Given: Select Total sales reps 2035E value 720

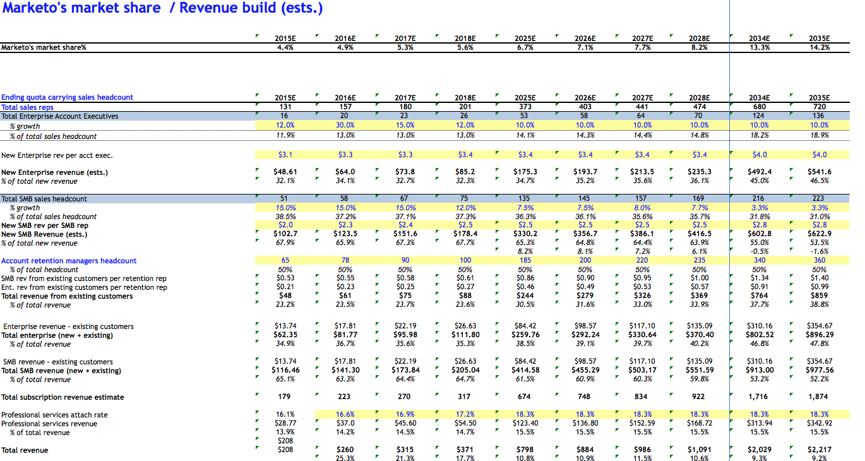Looking at the screenshot, I should click(820, 107).
